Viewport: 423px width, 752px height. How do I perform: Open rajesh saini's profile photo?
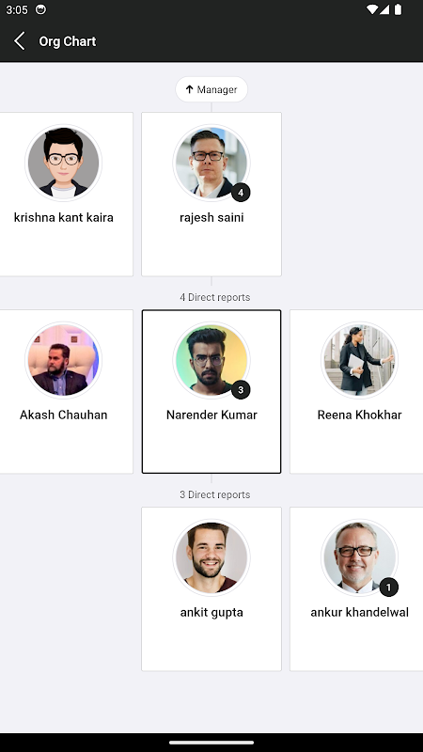click(x=211, y=163)
